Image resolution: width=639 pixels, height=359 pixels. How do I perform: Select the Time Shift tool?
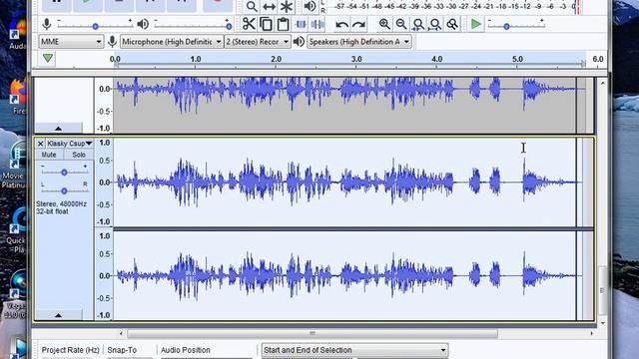click(269, 6)
